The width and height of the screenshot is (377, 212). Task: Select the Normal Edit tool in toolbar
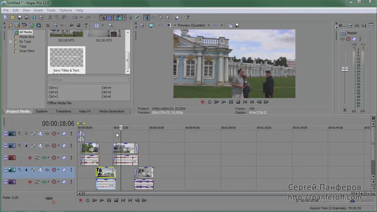[x=147, y=18]
